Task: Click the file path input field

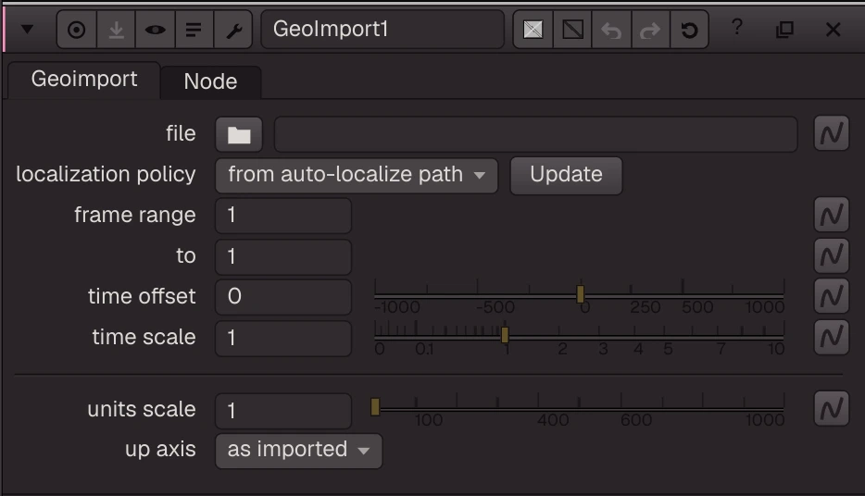Action: coord(535,134)
